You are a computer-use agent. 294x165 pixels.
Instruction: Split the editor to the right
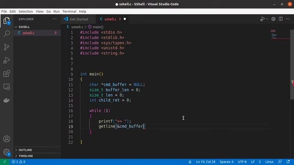tap(281, 19)
